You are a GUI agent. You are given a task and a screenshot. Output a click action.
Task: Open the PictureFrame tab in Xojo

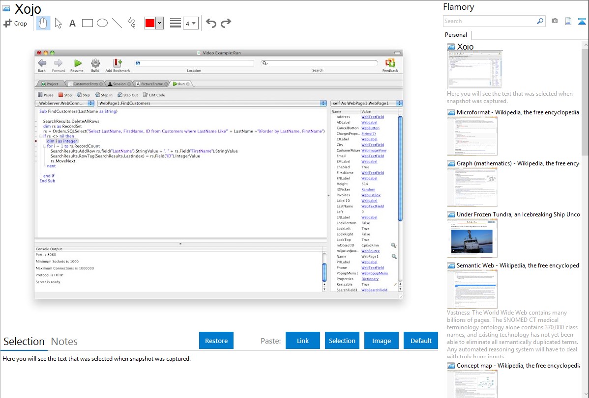pyautogui.click(x=152, y=83)
